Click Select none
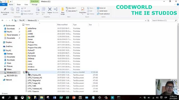 (102, 11)
